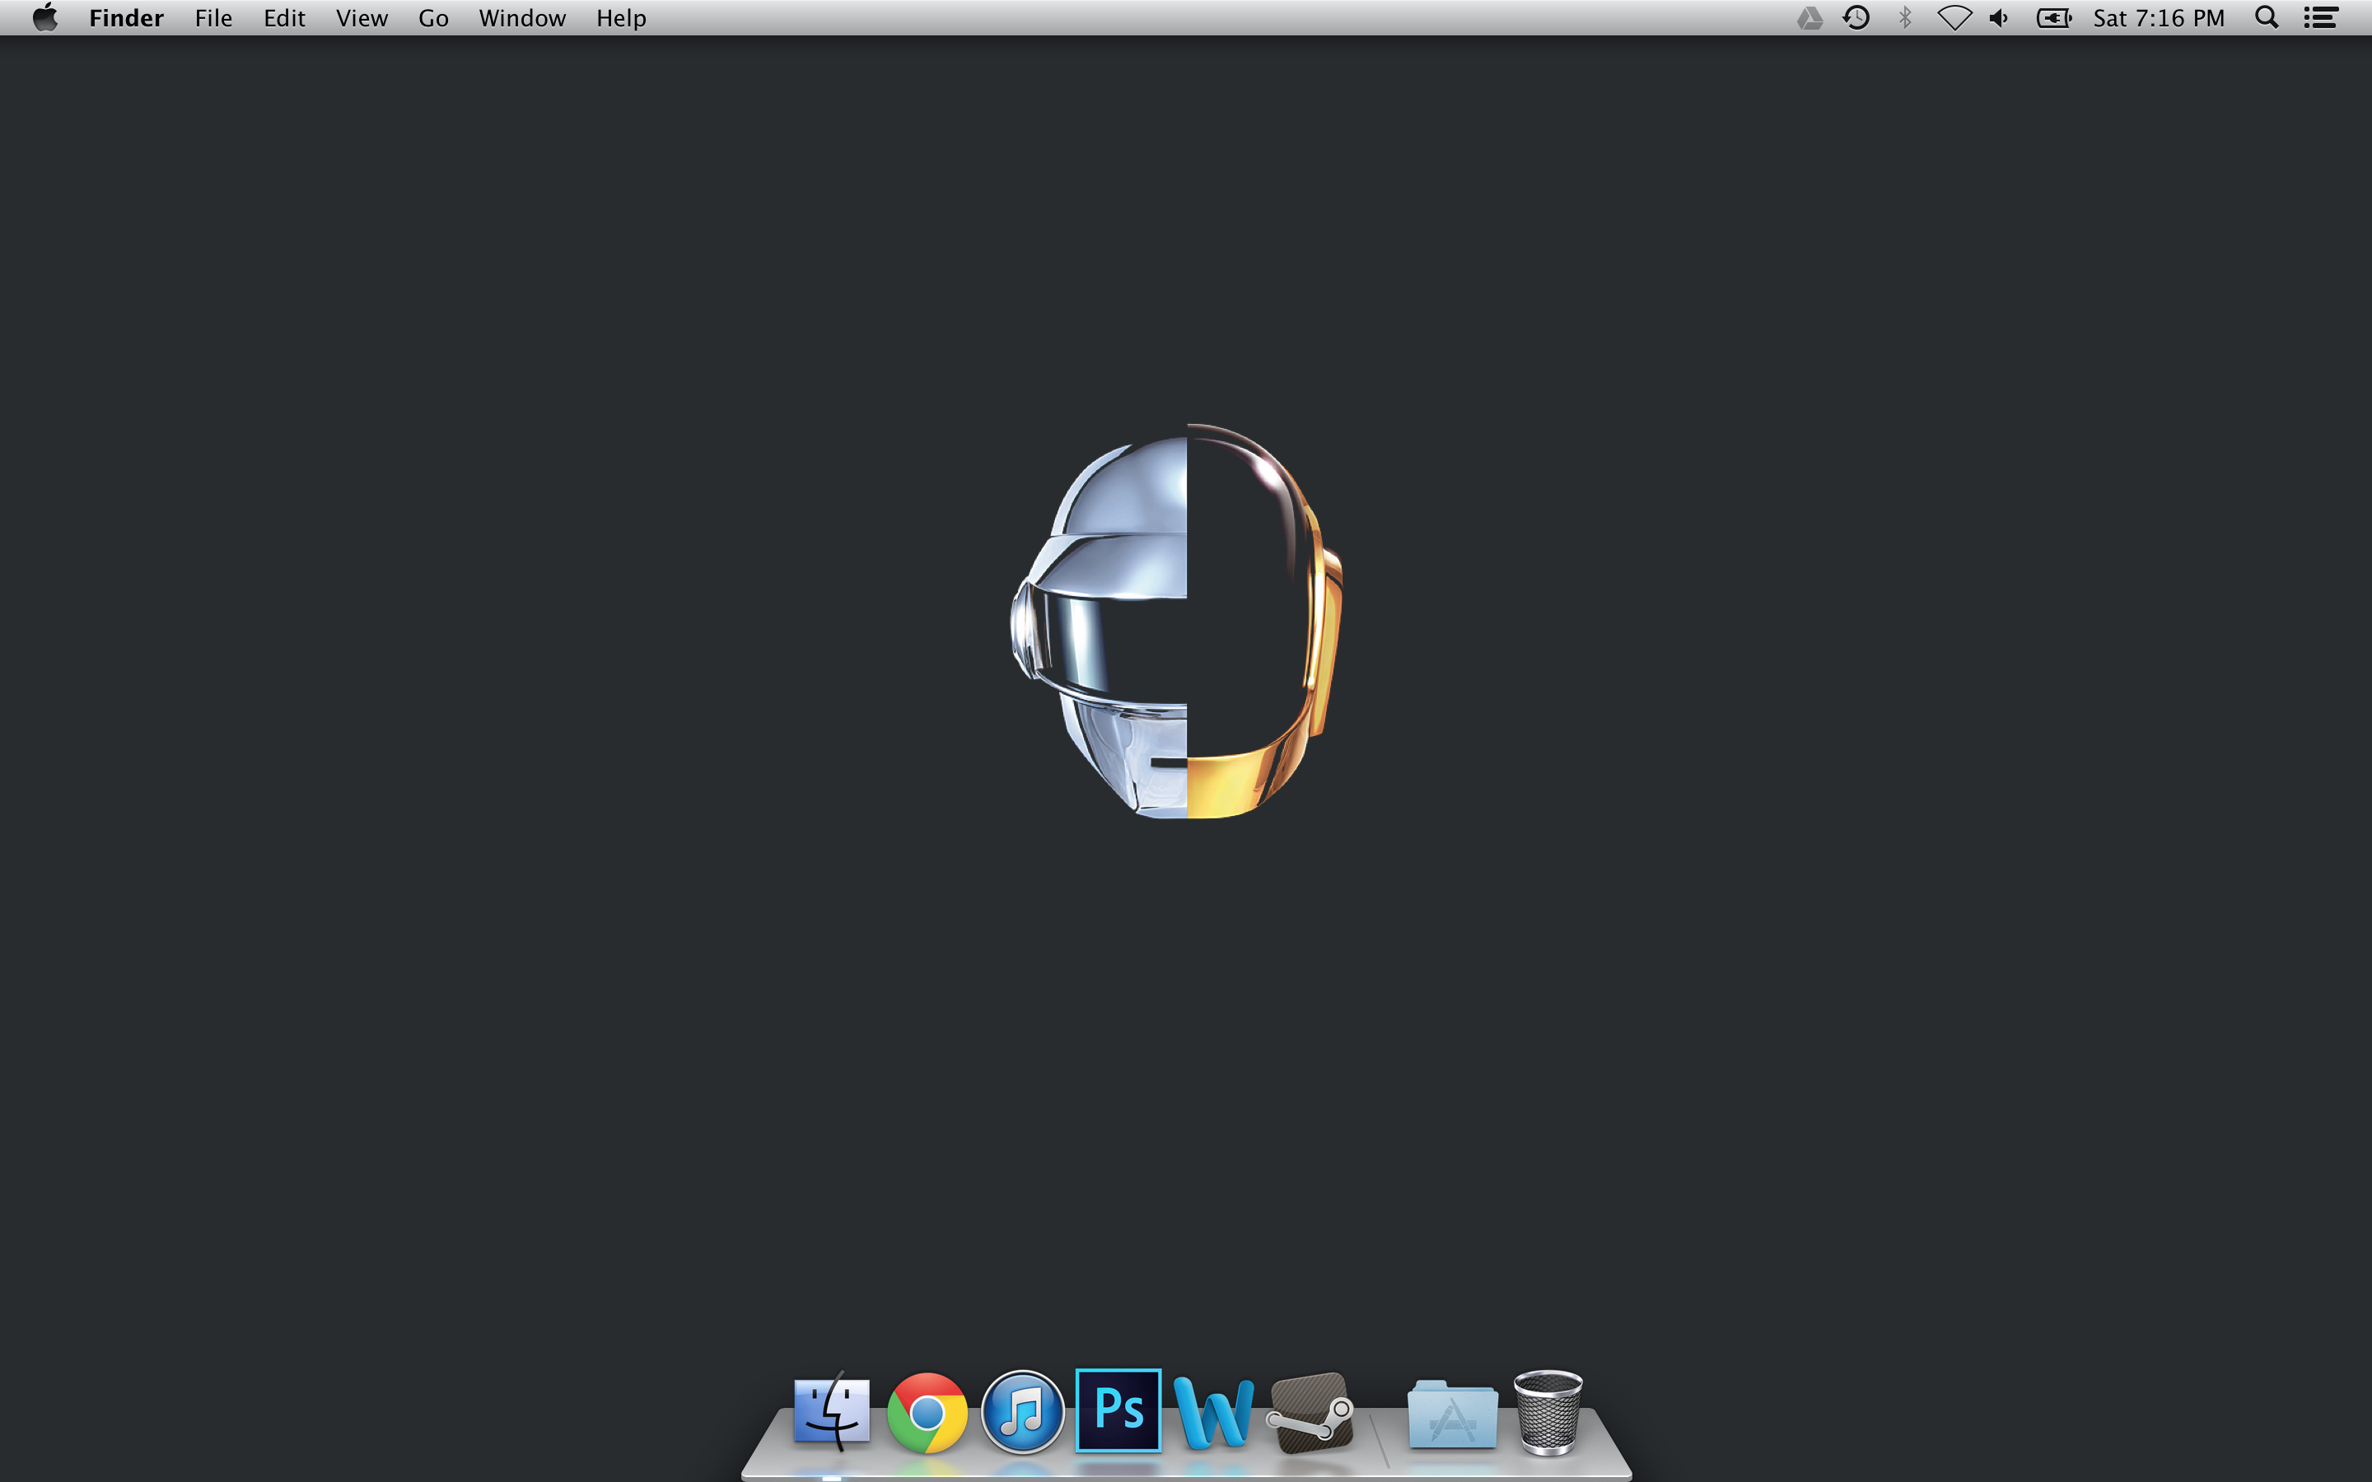Launch Steam from the dock

[x=1310, y=1412]
